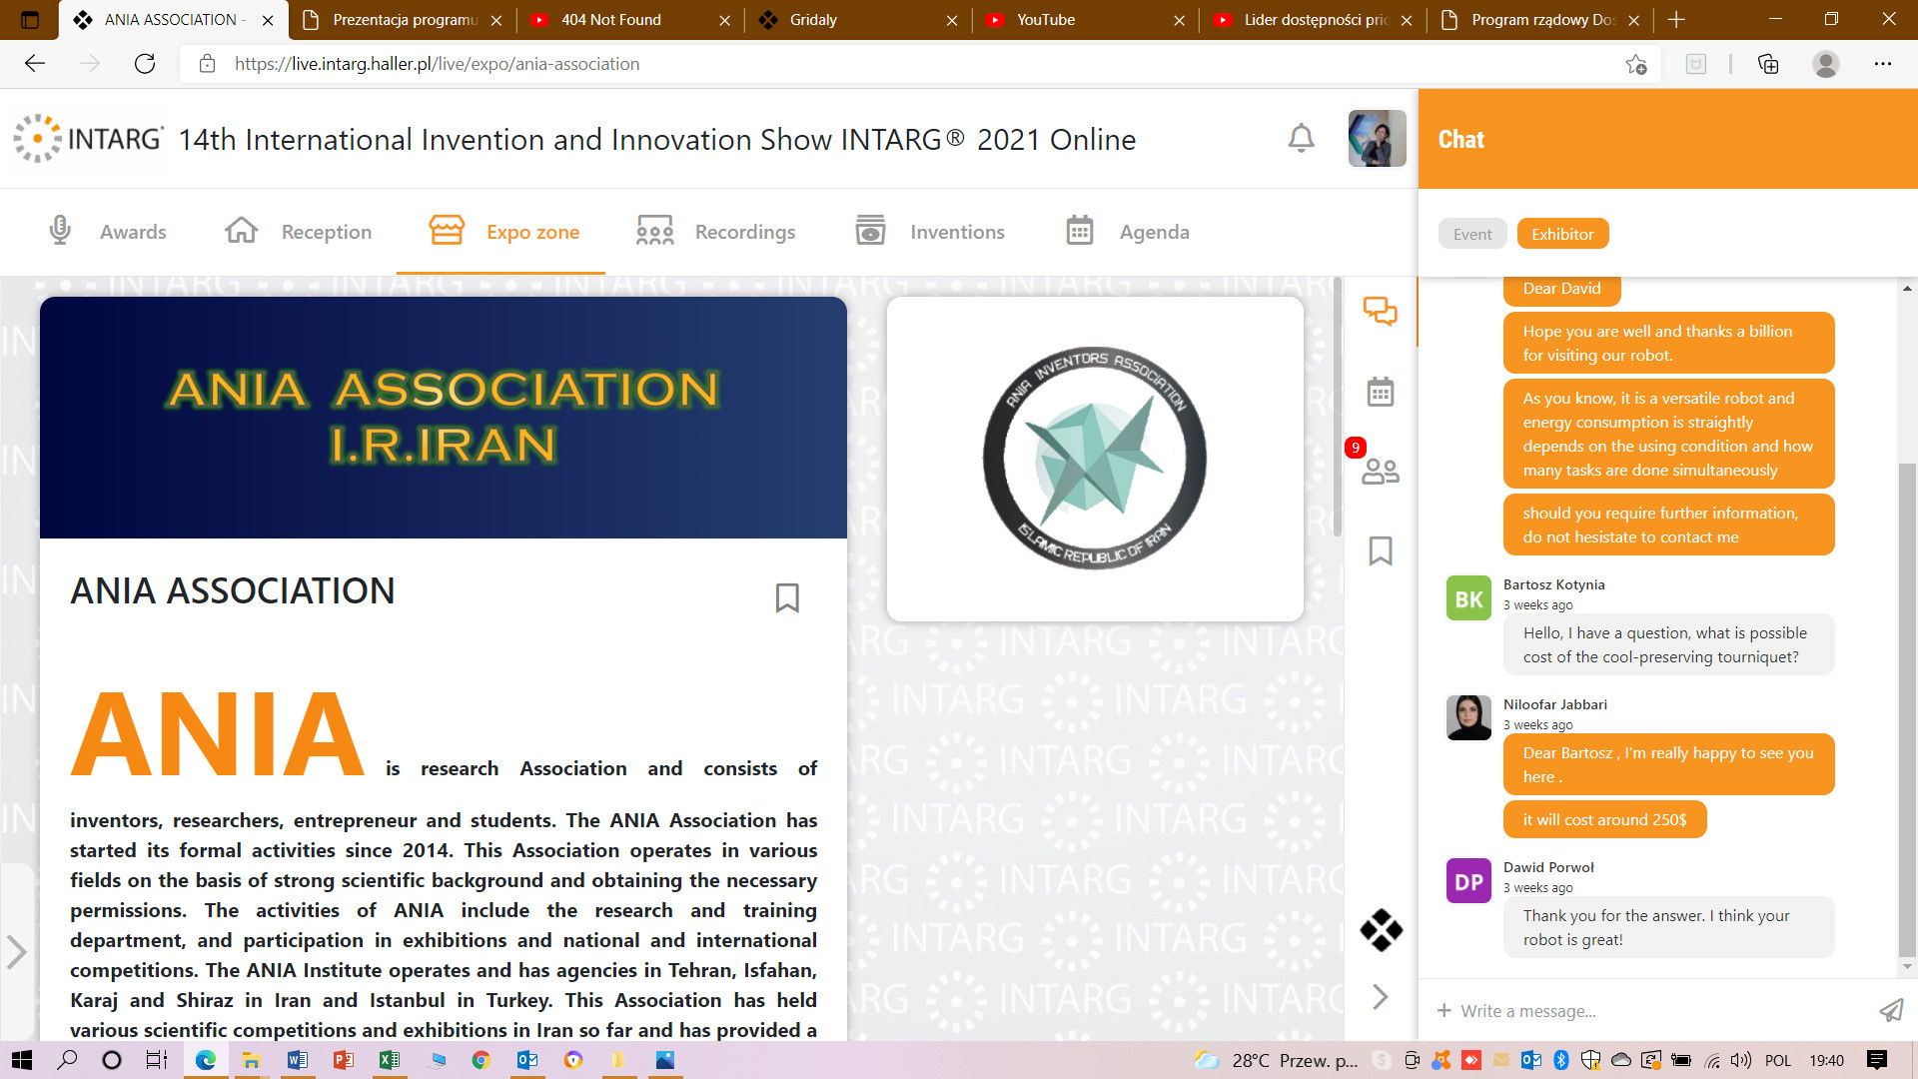Click the Recordings audience icon
Screen dimensions: 1918x1079
[655, 231]
